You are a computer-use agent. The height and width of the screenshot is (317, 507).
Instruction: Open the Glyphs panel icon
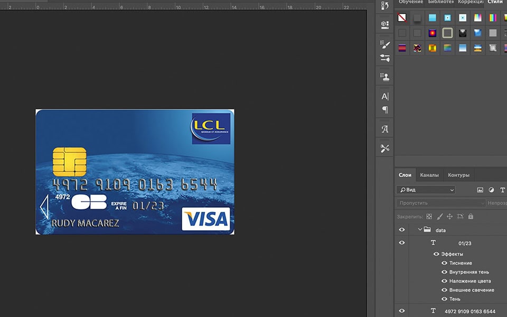click(x=385, y=129)
